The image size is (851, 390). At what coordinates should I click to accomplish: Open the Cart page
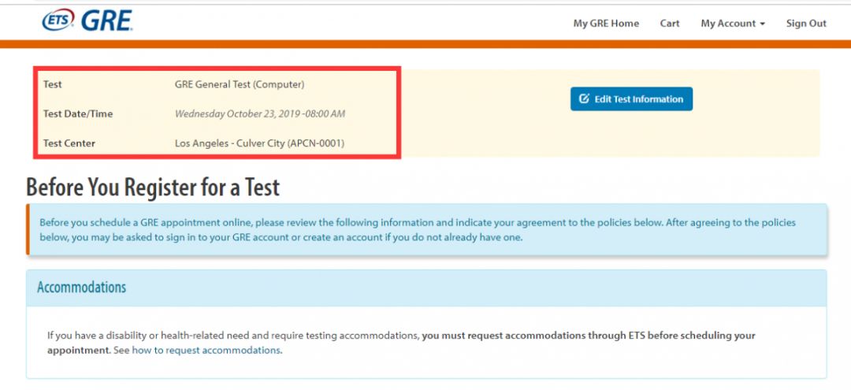(670, 24)
